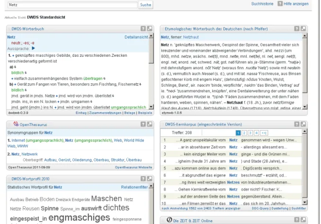Viewport: 321px width, 224px height.
Task: Open help for DWDS-Wörterbuch panel
Action: pos(143,29)
